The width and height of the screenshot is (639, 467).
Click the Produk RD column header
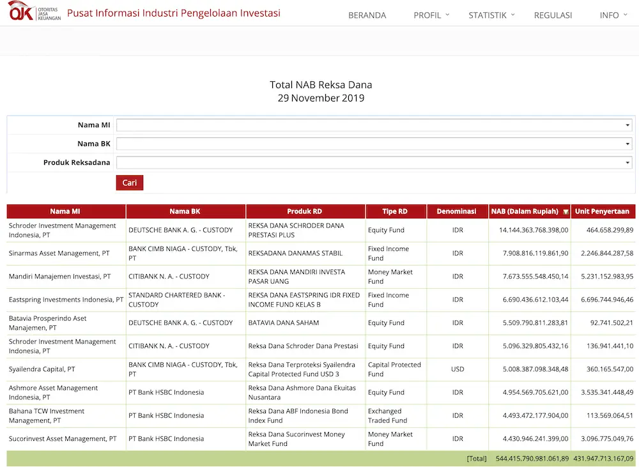pyautogui.click(x=305, y=211)
